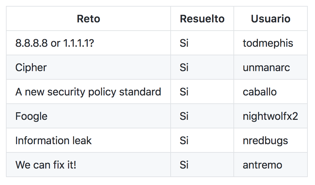The width and height of the screenshot is (315, 185).
Task: Click 'Si' in the 8.8.8.8 row
Action: pyautogui.click(x=184, y=43)
